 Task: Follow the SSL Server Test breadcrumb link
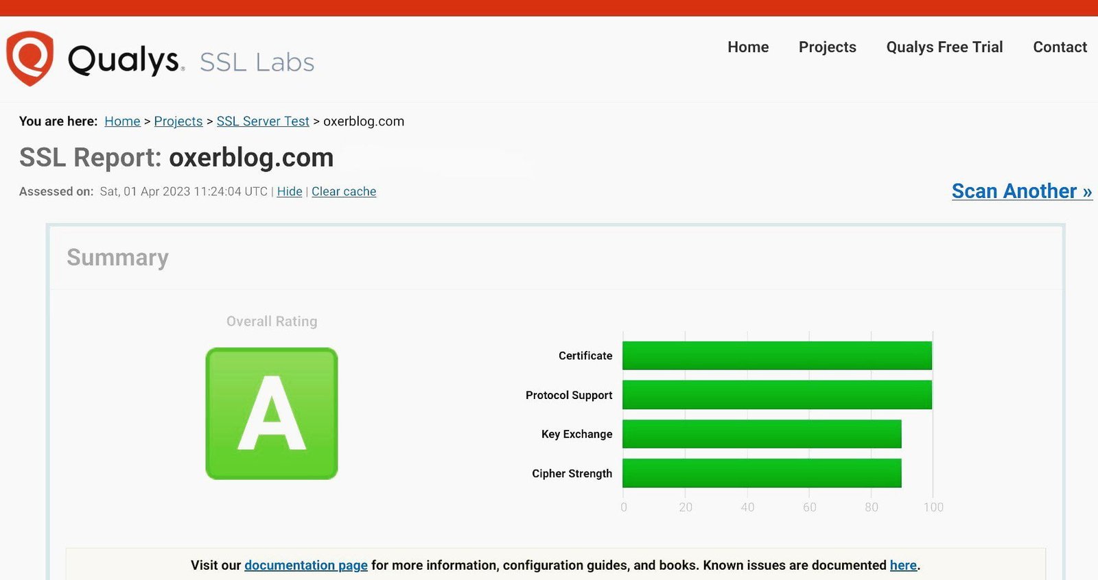(263, 121)
